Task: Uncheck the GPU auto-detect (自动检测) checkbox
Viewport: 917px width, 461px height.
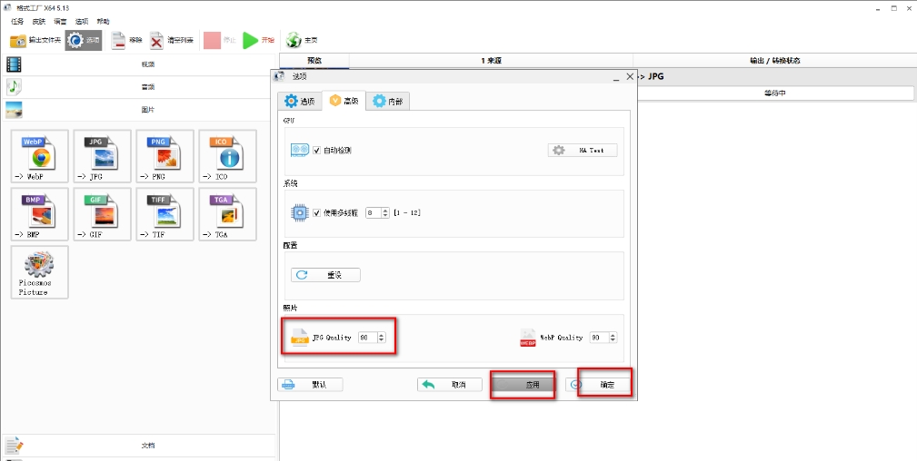Action: (x=317, y=150)
